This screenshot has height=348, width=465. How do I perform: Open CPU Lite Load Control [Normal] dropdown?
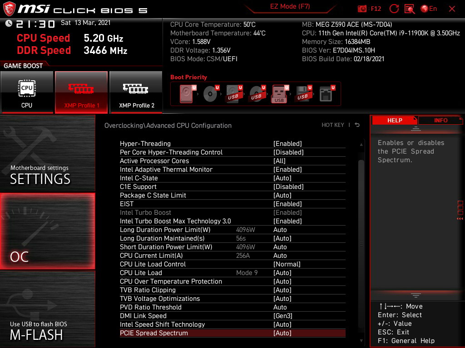[x=232, y=264]
